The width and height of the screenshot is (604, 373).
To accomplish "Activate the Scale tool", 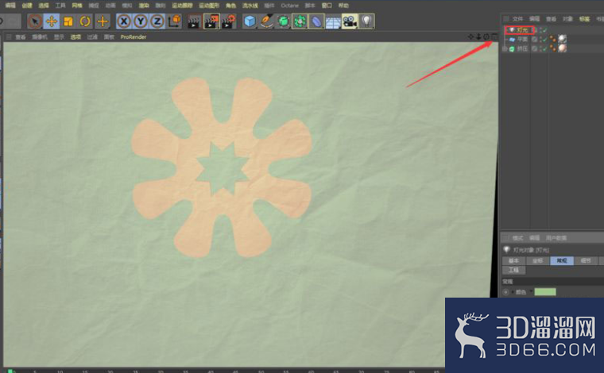I will [68, 21].
